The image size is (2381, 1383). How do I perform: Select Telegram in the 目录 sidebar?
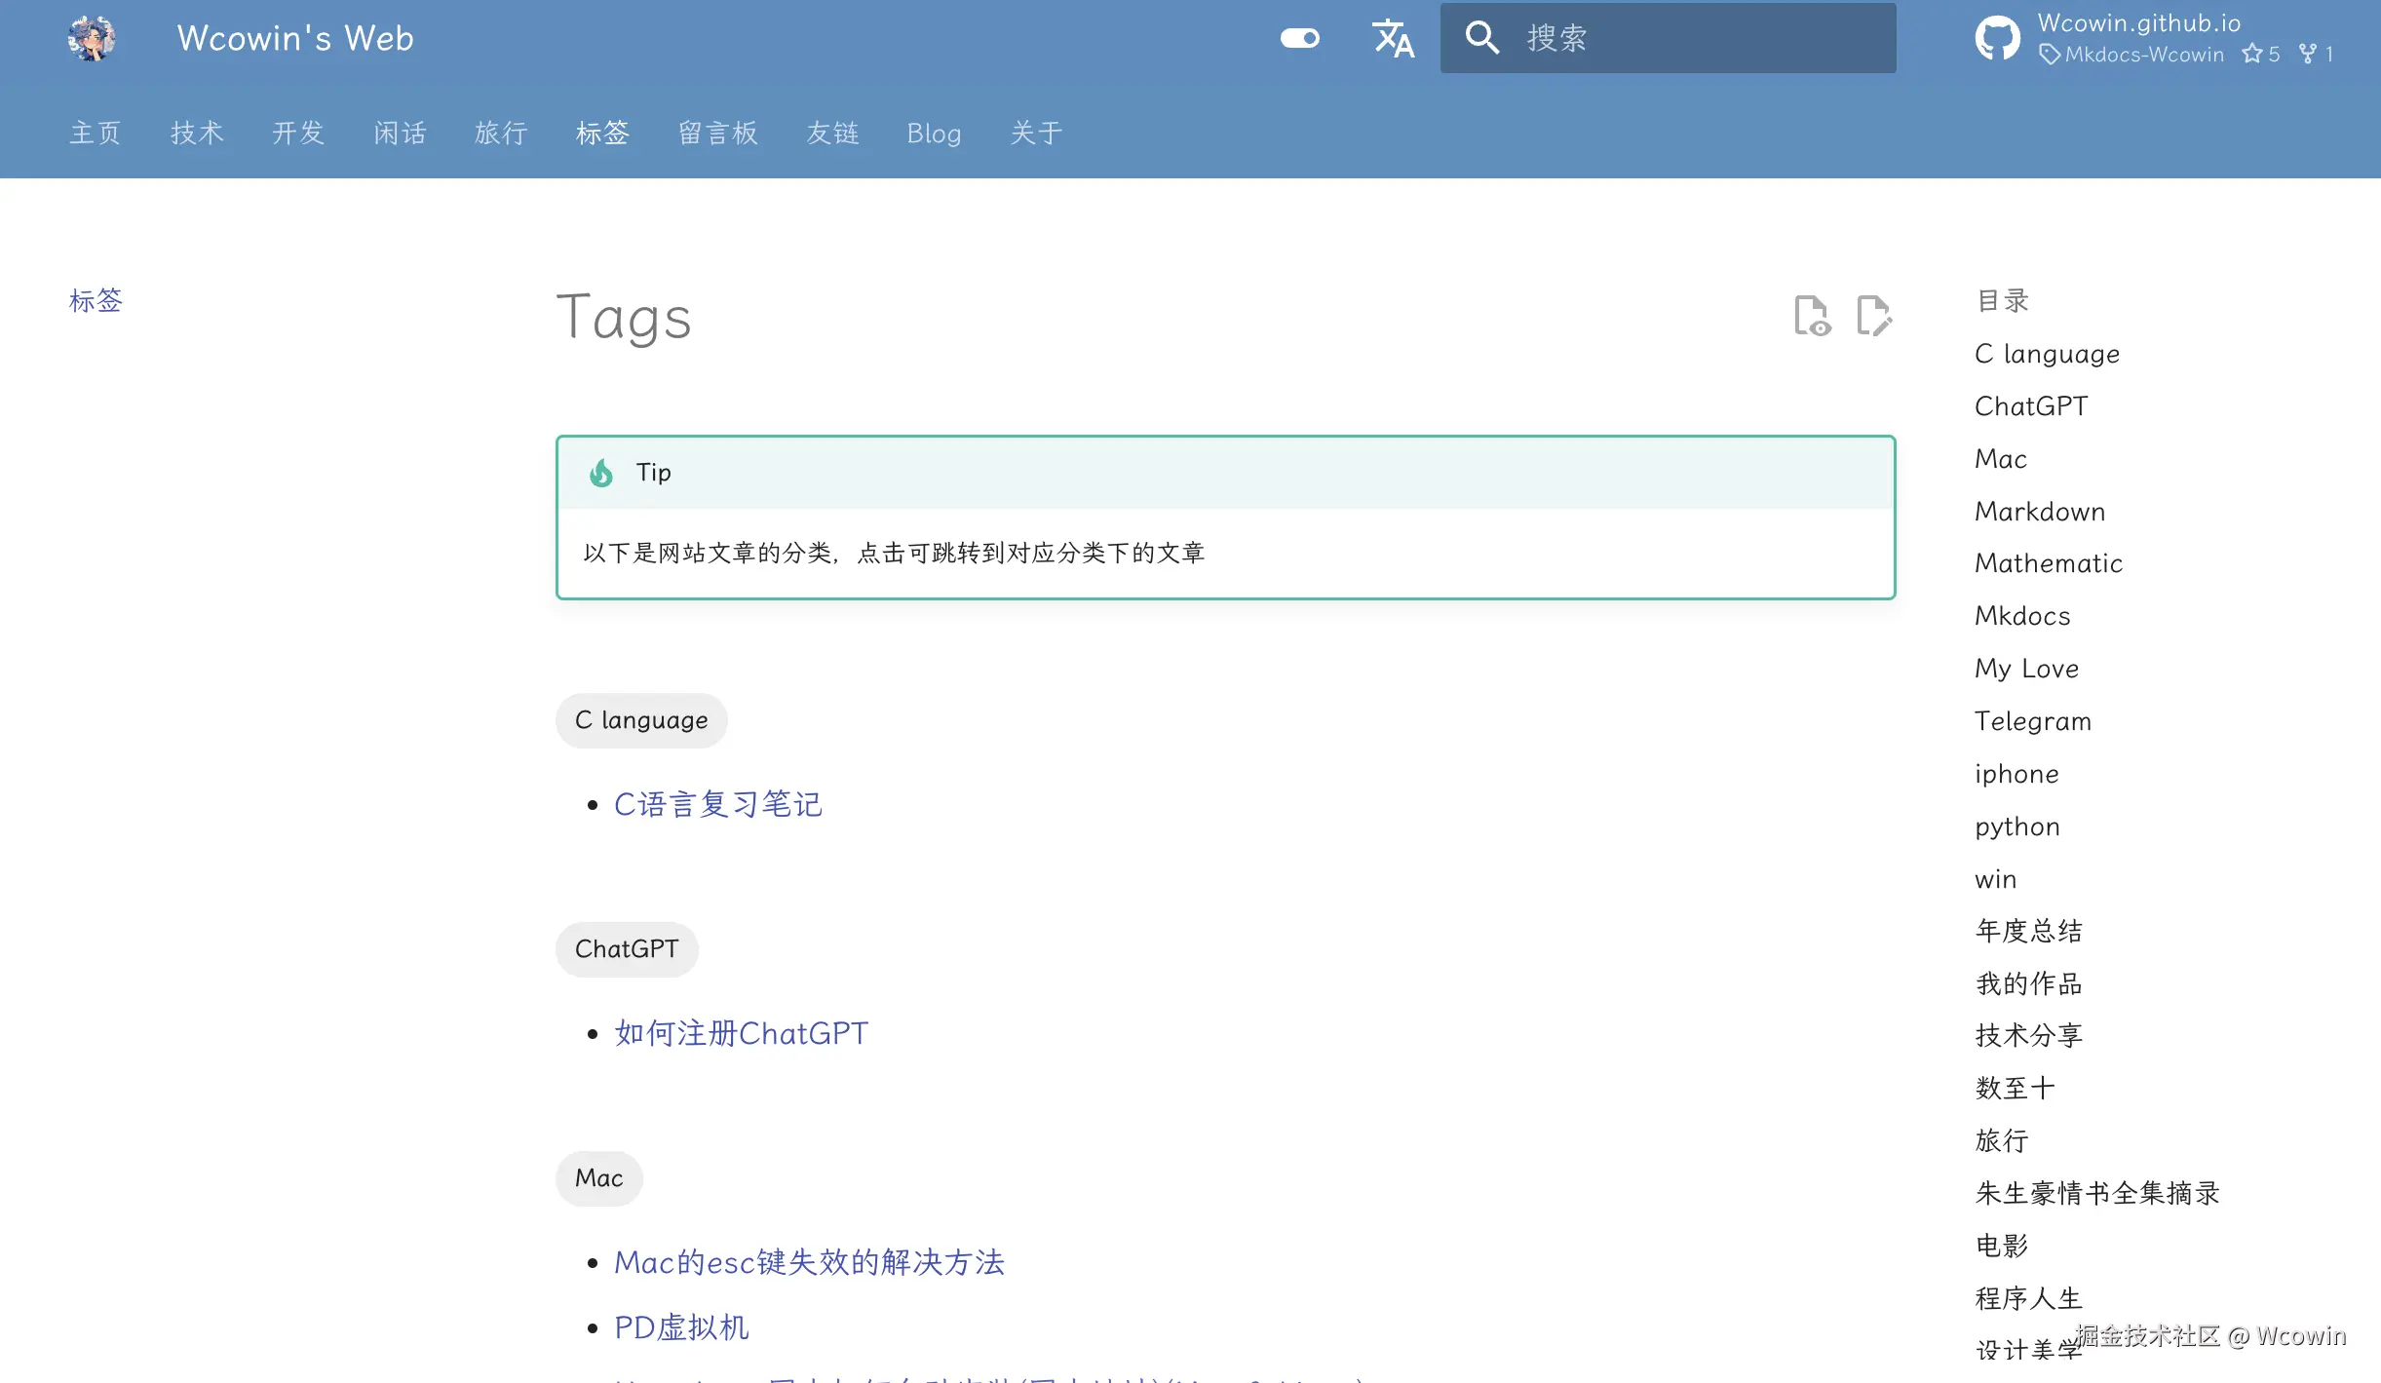[2032, 721]
